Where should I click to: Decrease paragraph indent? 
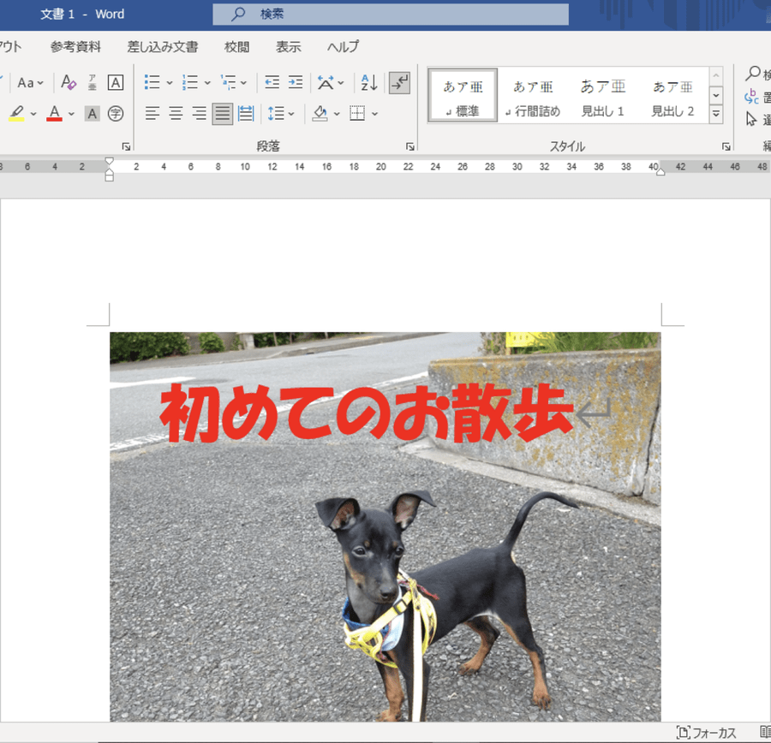coord(272,82)
